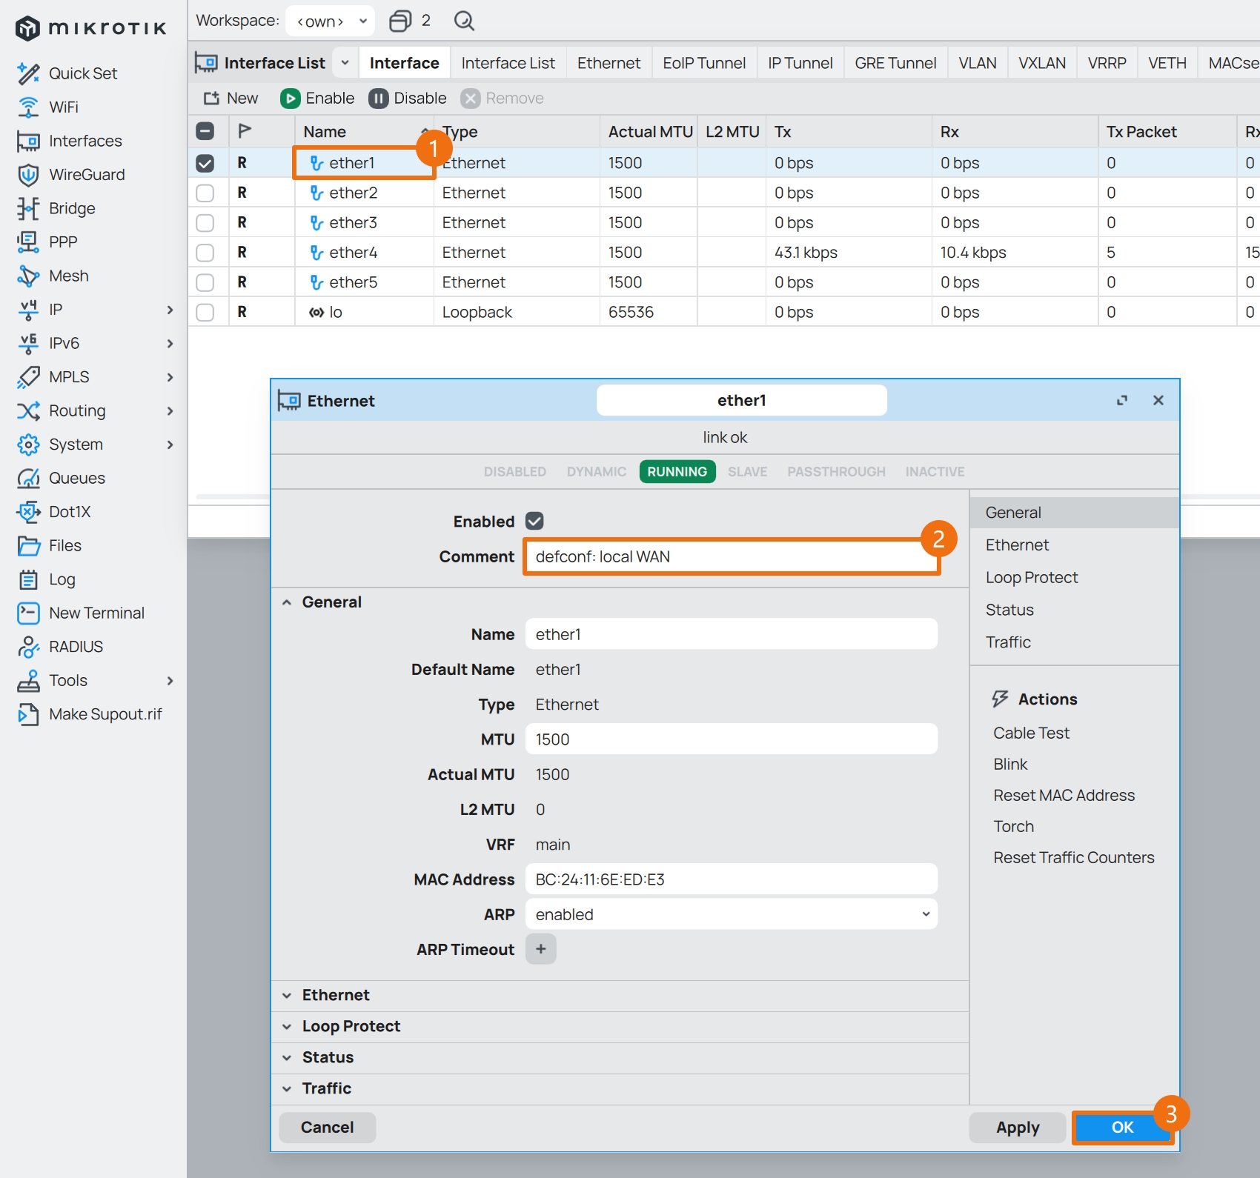This screenshot has height=1178, width=1260.
Task: Switch to the VXLAN tab
Action: click(x=1042, y=63)
